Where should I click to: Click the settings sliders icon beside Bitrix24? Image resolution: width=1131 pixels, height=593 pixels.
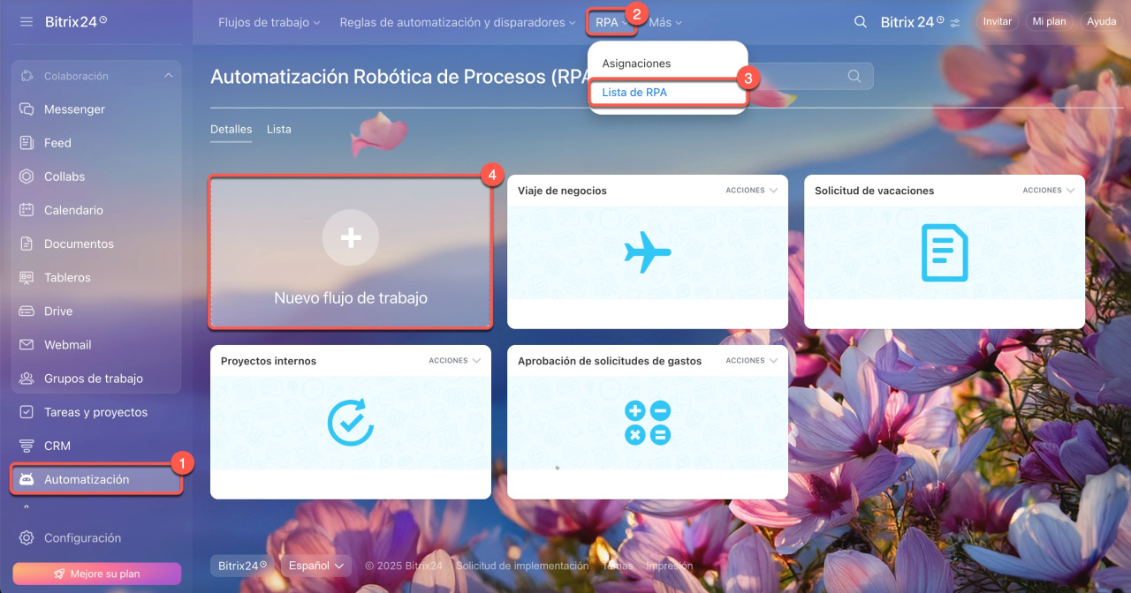point(955,22)
